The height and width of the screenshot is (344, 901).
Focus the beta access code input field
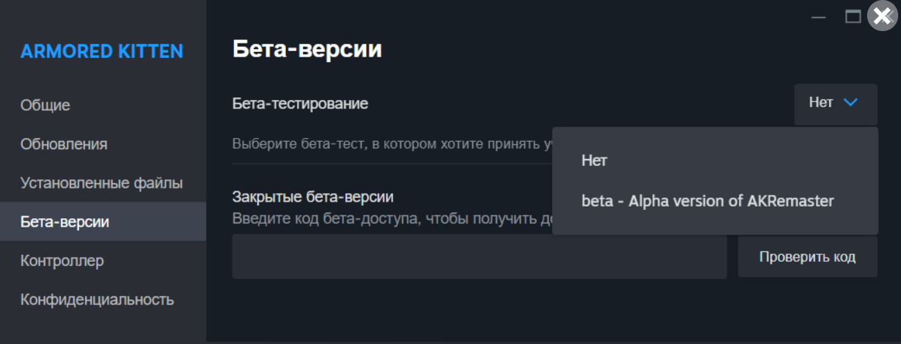coord(480,256)
